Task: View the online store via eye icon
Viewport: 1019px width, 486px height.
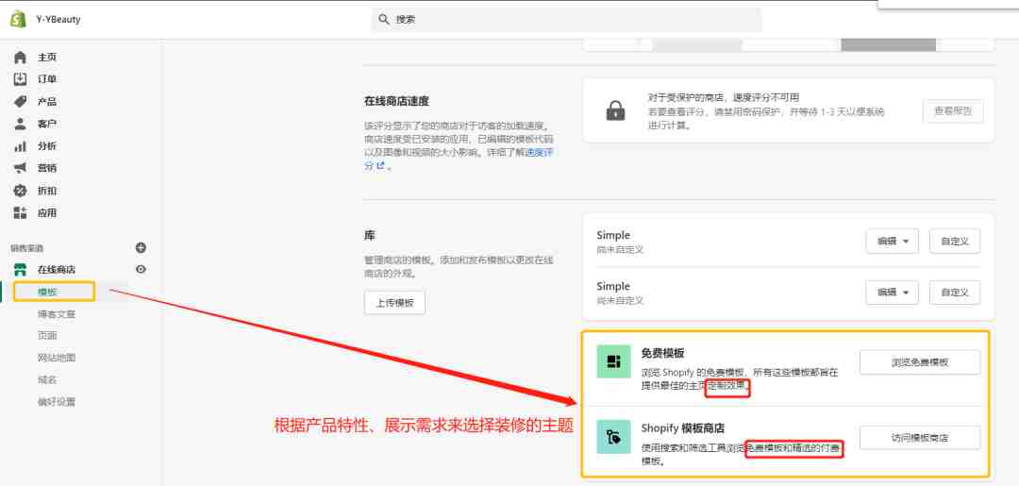Action: (141, 269)
